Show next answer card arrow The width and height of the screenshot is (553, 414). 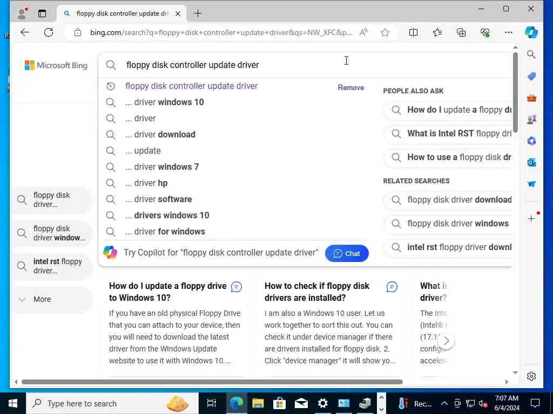(x=446, y=341)
